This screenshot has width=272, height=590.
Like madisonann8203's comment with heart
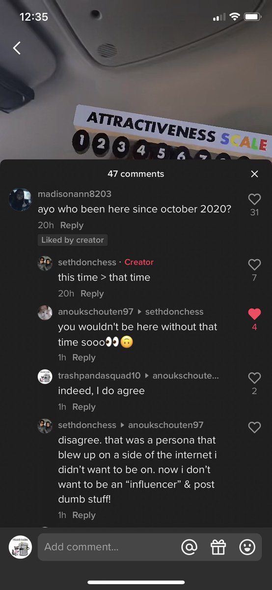[254, 199]
